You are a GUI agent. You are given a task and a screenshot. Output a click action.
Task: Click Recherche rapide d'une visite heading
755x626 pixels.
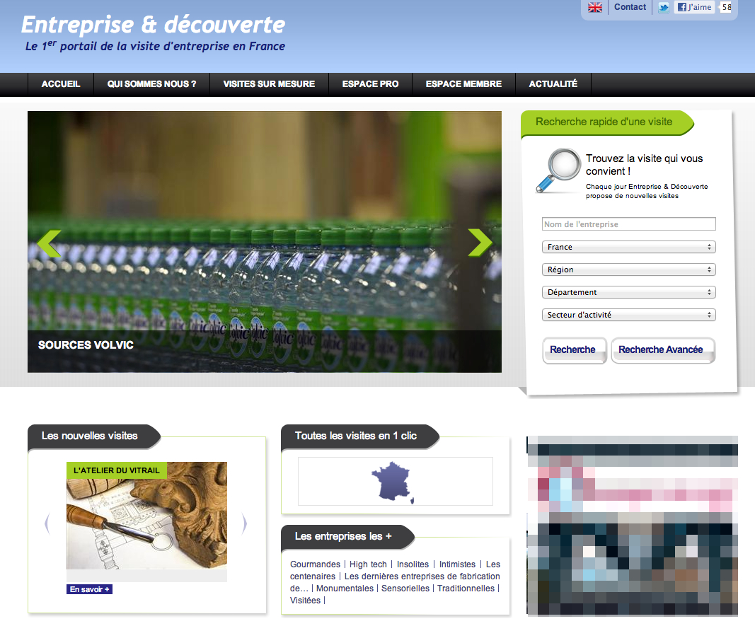[x=604, y=122]
